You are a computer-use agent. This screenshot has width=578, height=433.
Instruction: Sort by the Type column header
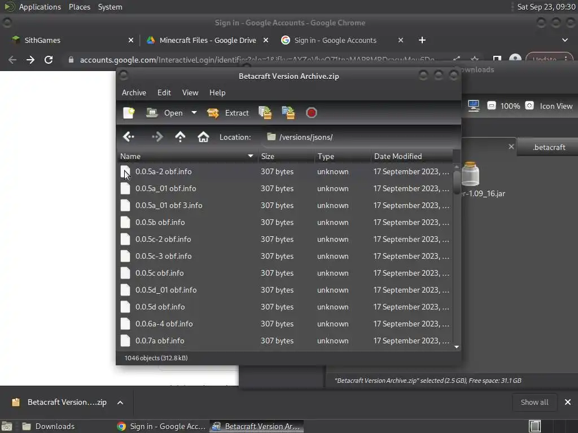click(343, 156)
